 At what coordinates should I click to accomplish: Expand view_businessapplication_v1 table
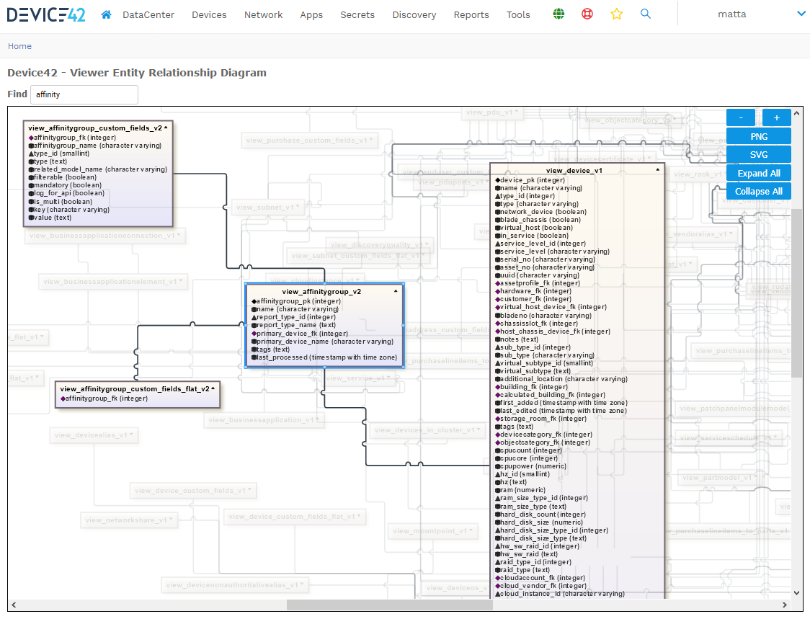coord(317,419)
